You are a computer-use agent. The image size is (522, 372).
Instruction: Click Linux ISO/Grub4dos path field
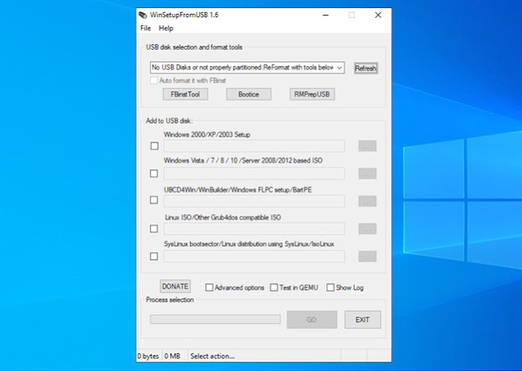(254, 228)
